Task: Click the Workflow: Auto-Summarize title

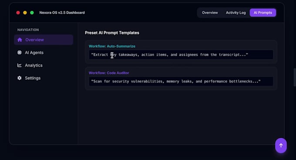Action: [x=112, y=46]
